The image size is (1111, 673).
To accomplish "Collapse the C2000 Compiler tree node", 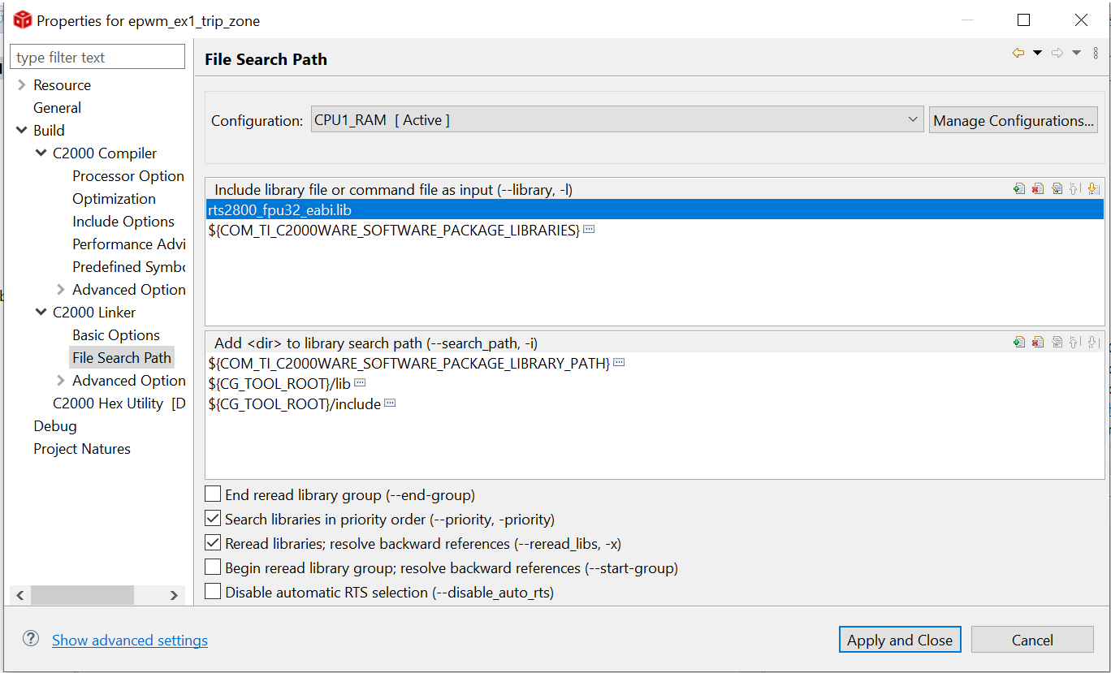I will pyautogui.click(x=41, y=153).
